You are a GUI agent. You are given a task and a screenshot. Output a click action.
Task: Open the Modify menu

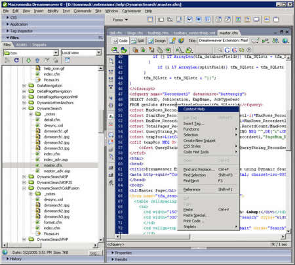pos(52,10)
